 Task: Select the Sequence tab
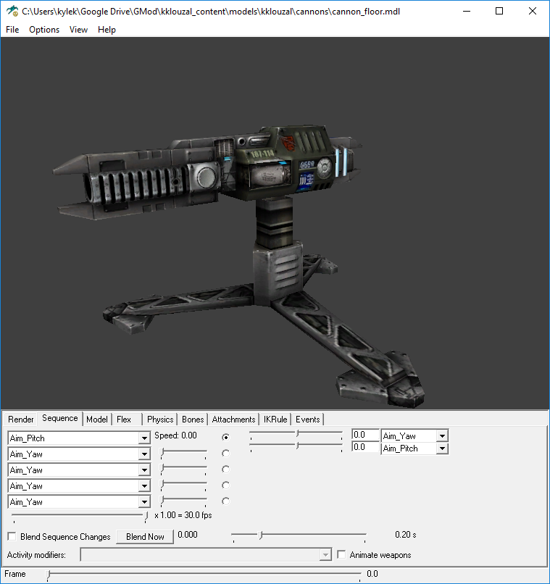pyautogui.click(x=59, y=418)
